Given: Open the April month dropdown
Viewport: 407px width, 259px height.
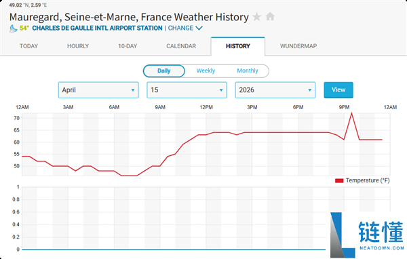Looking at the screenshot, I should point(98,90).
